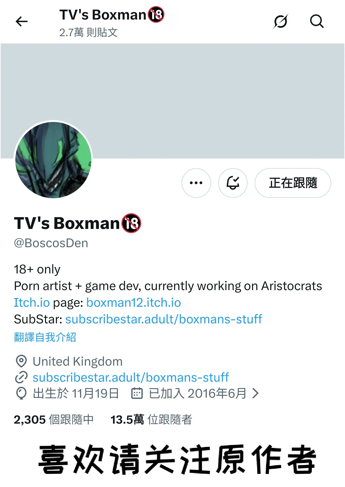Open search with the magnifier icon
The image size is (345, 487).
[x=317, y=22]
